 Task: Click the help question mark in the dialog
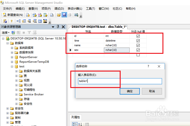coord(148,66)
